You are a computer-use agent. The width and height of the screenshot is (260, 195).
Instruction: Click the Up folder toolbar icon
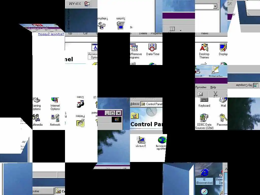[200, 94]
